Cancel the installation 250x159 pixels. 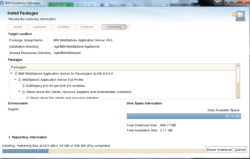[x=240, y=150]
